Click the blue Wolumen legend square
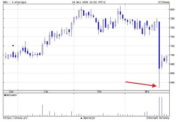 click(x=5, y=95)
